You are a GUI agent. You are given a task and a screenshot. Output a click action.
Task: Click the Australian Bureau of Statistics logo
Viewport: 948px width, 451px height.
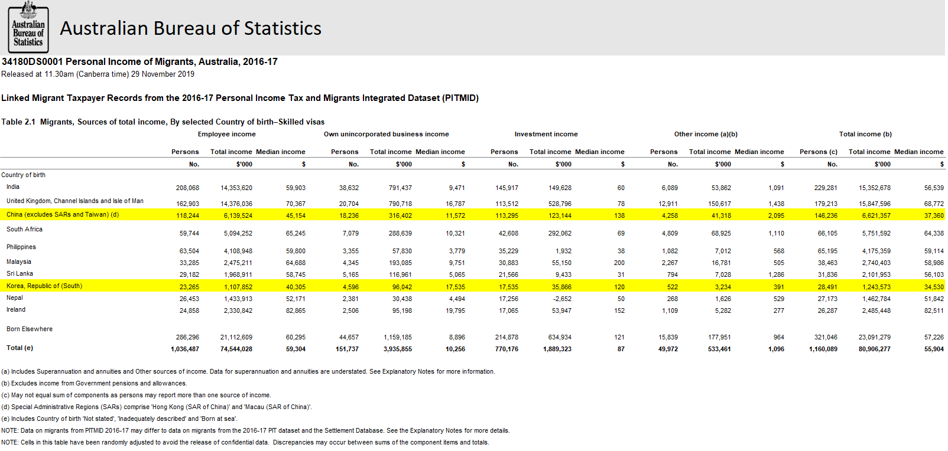(x=28, y=28)
